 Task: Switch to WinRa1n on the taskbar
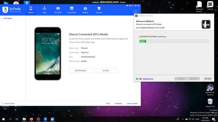pyautogui.click(x=52, y=119)
